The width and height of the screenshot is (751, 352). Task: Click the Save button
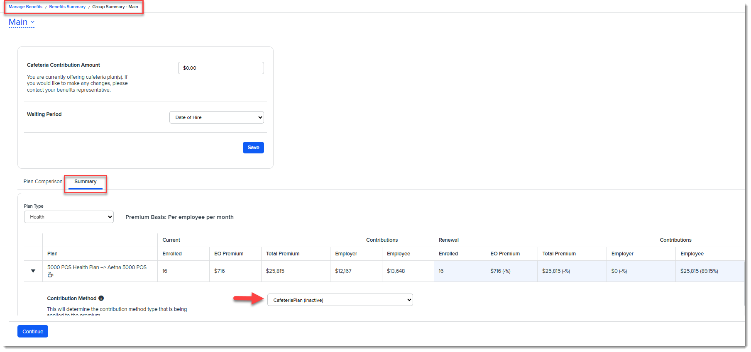point(253,148)
